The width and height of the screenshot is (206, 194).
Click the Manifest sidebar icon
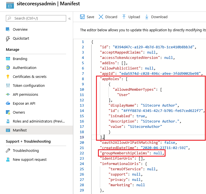tap(8, 130)
